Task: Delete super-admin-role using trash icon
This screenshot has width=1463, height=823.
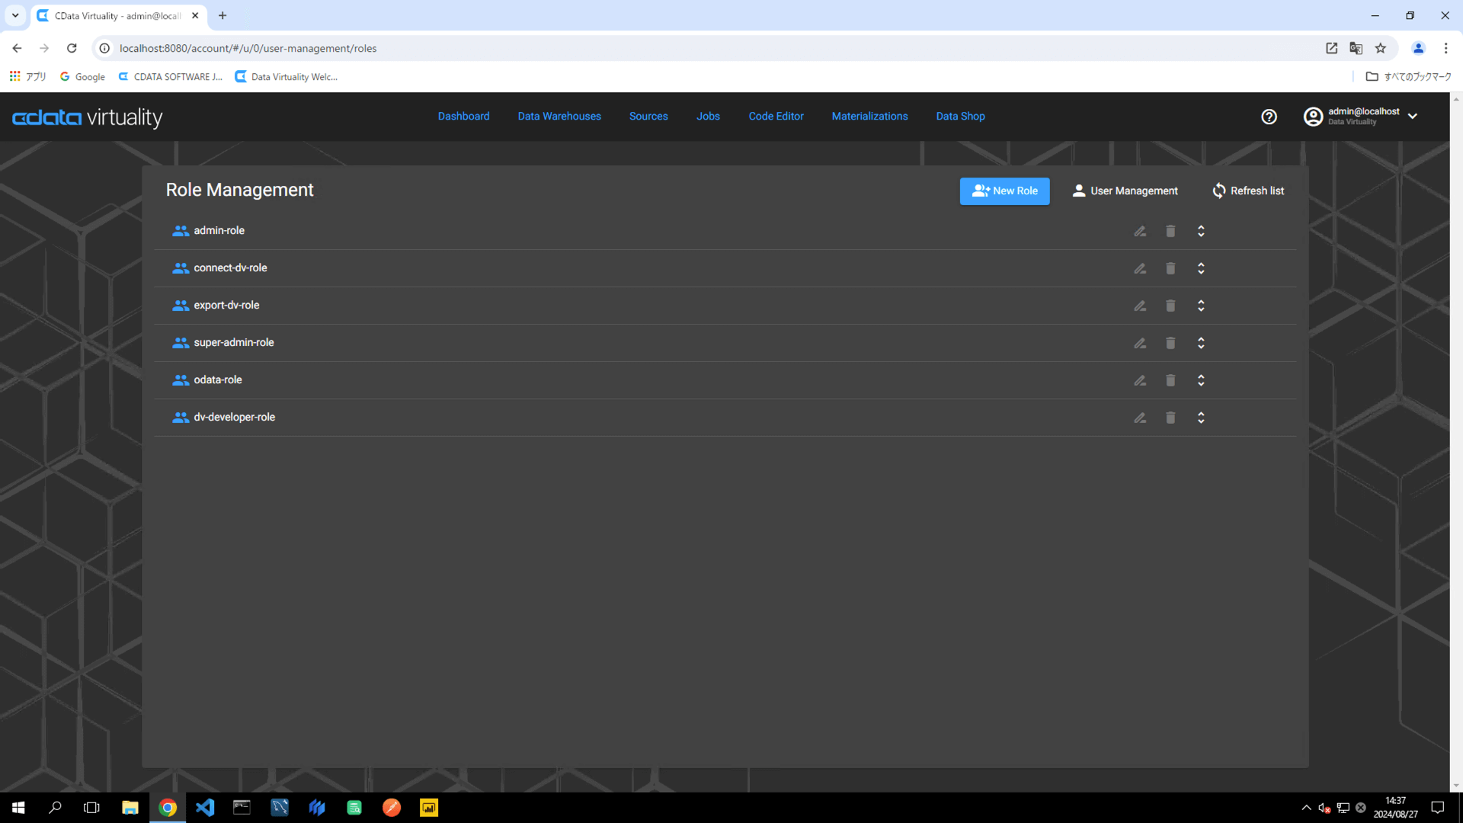Action: click(x=1170, y=343)
